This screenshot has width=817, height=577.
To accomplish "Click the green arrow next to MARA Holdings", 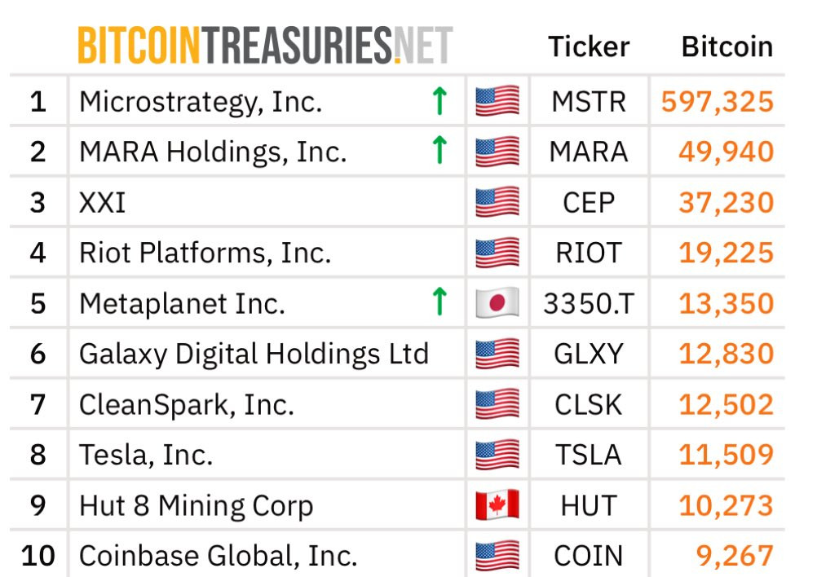I will (x=439, y=150).
